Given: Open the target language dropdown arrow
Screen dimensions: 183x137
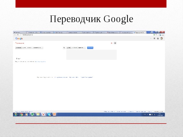Looking at the screenshot, I should pos(85,48).
